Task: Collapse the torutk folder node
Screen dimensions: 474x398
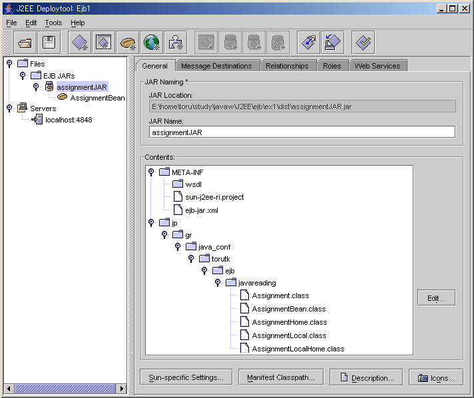Action: click(x=191, y=258)
